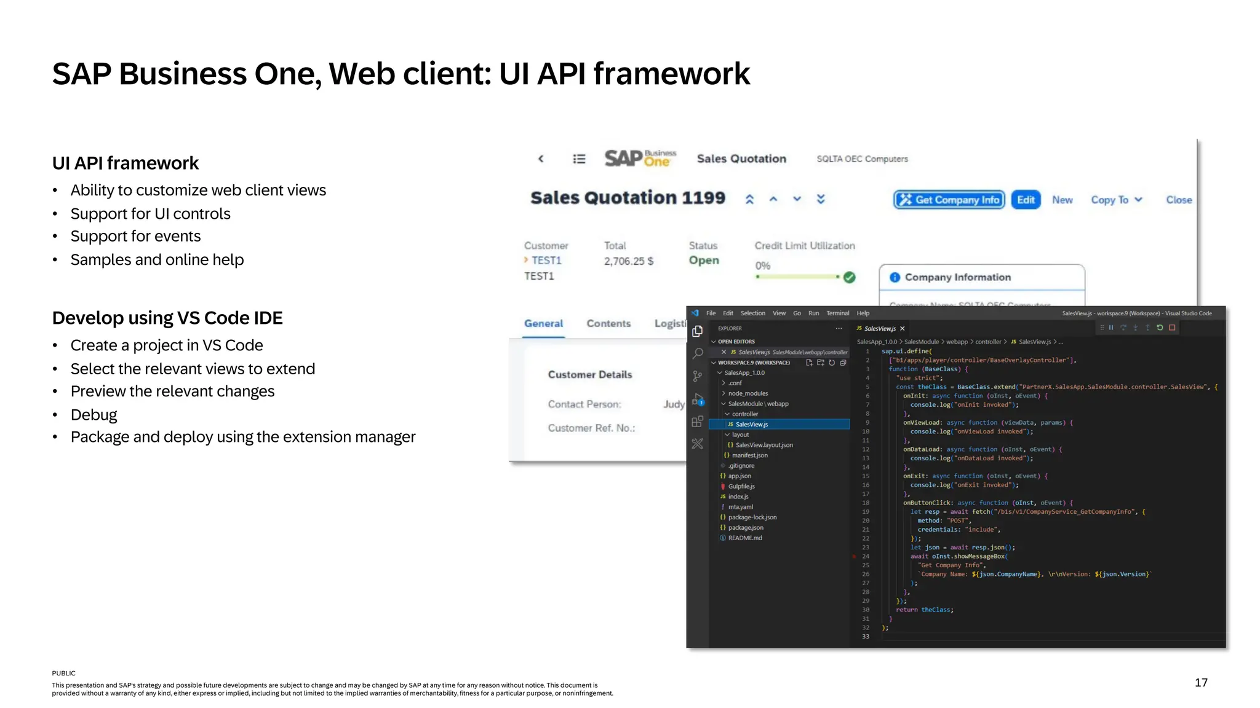
Task: Open manifest.json in the explorer tree
Action: pos(749,455)
